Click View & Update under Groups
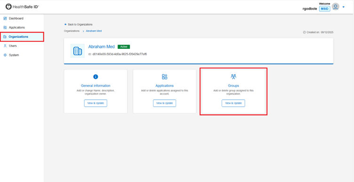This screenshot has height=182, width=354. 233,103
